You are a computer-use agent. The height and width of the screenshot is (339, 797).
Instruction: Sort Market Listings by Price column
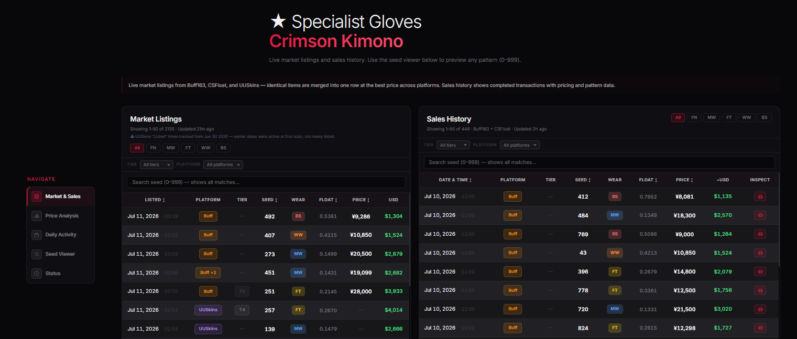tap(361, 200)
